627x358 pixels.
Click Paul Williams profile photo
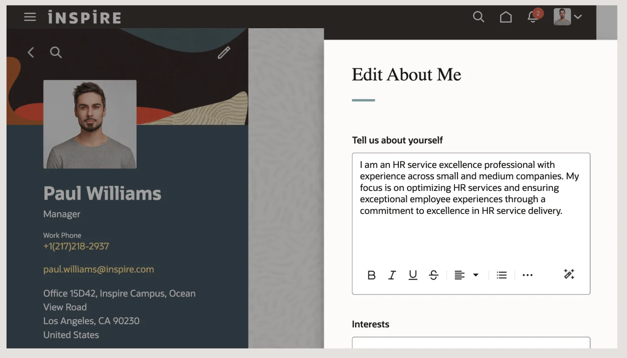point(90,124)
